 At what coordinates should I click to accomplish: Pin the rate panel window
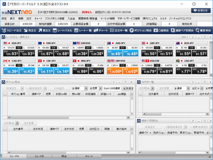tap(193, 37)
